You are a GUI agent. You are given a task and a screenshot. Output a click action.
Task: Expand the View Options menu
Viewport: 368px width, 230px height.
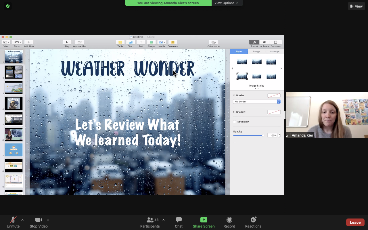pos(227,3)
